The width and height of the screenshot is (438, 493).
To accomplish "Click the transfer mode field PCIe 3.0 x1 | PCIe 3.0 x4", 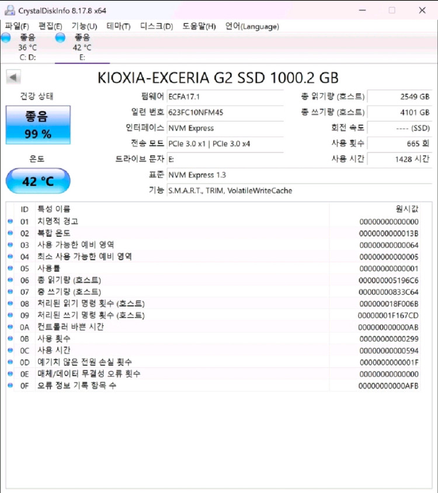I will click(225, 144).
